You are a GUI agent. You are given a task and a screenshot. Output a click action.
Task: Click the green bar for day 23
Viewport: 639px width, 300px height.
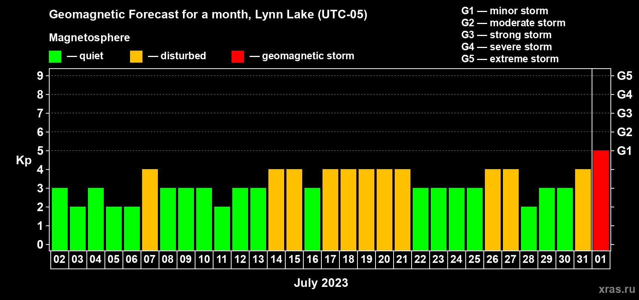tap(439, 219)
